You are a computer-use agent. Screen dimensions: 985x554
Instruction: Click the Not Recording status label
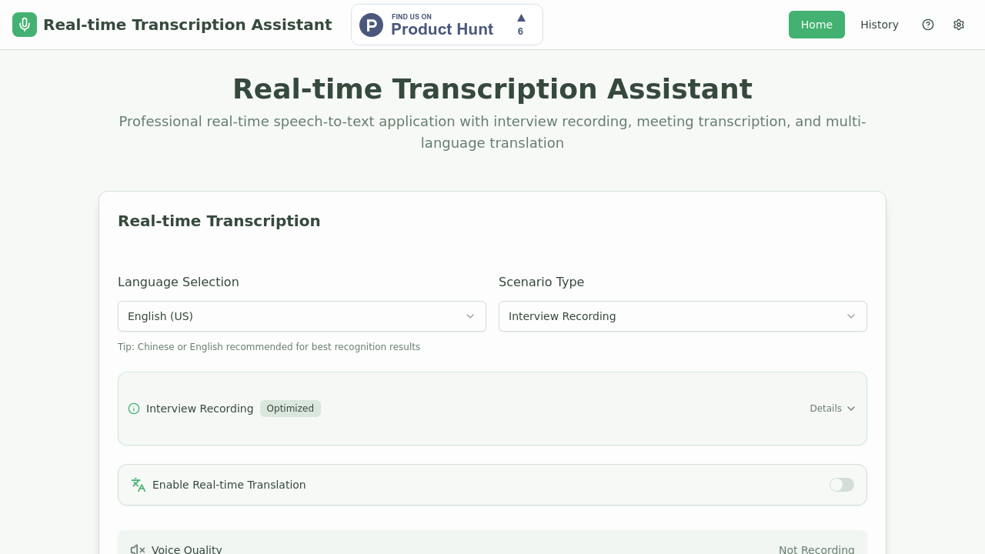(816, 549)
